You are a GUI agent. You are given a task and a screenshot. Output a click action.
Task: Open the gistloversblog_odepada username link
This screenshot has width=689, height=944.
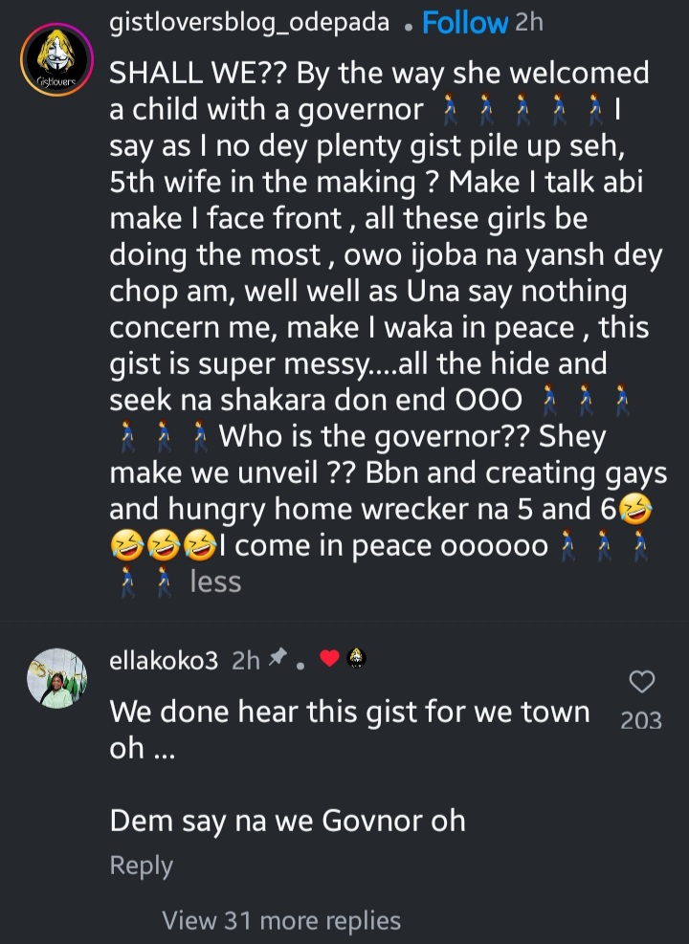(x=250, y=23)
